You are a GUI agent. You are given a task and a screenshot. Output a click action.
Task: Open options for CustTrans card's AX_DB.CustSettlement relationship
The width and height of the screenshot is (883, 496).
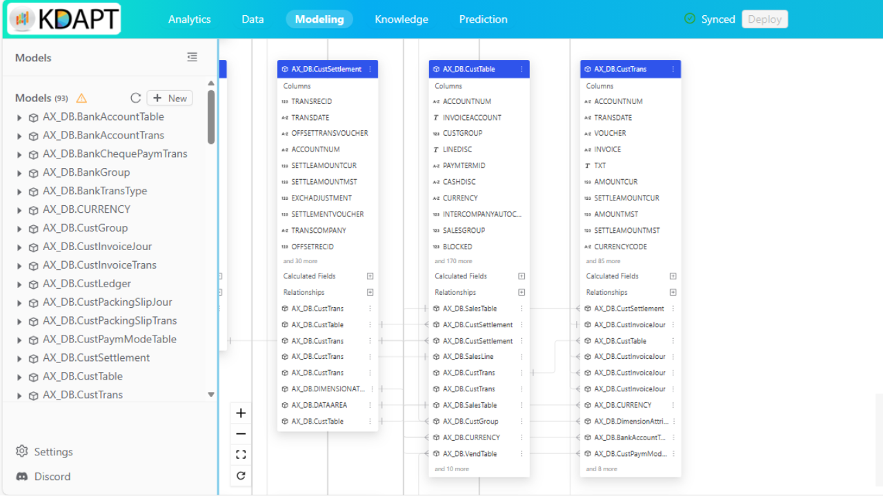tap(673, 309)
